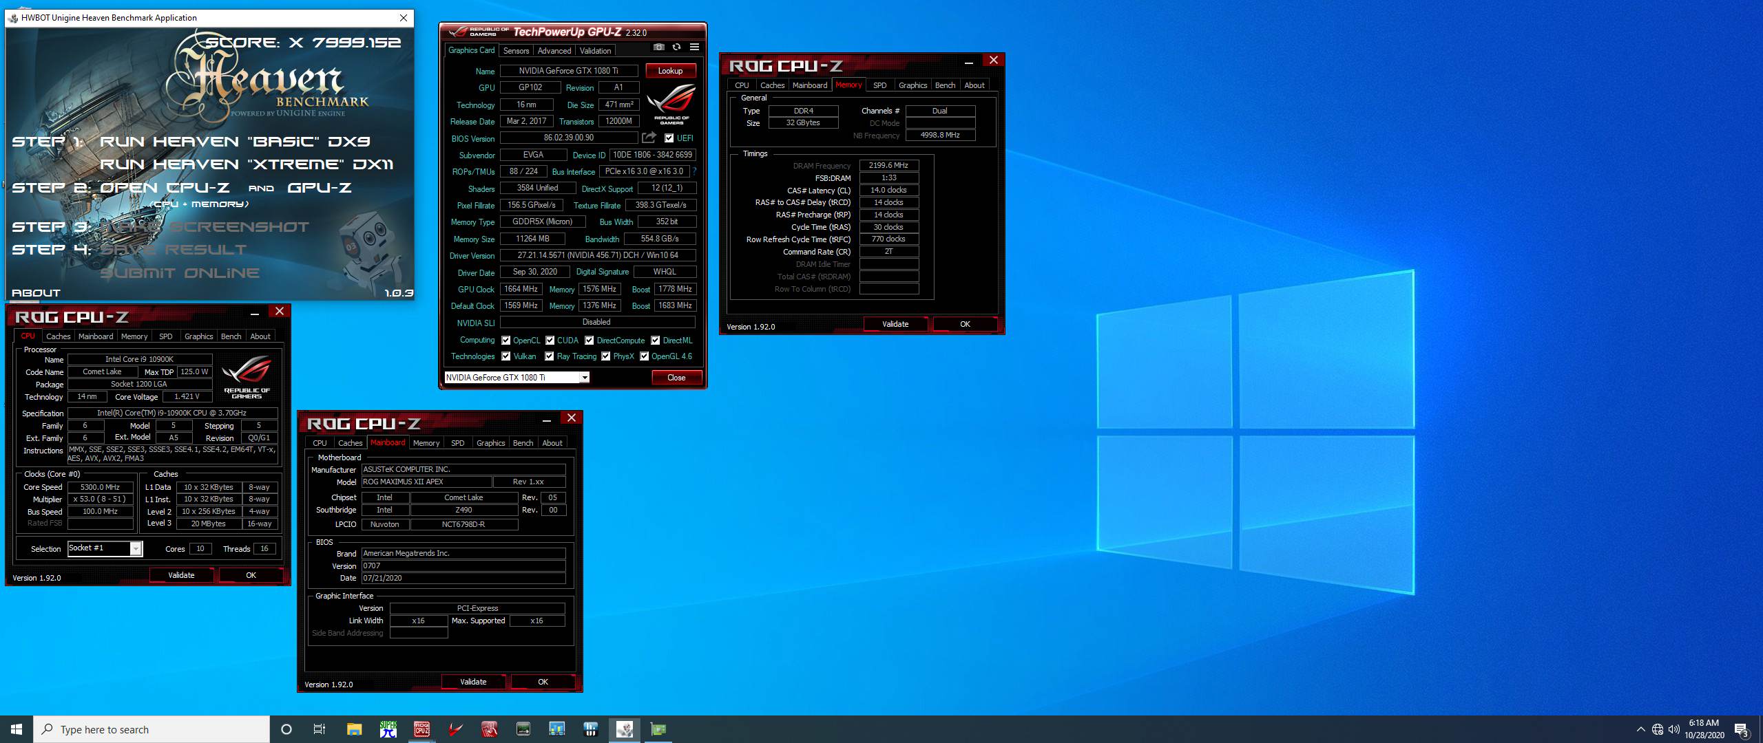1763x743 pixels.
Task: Toggle the OpenCL checkbox
Action: pyautogui.click(x=506, y=340)
